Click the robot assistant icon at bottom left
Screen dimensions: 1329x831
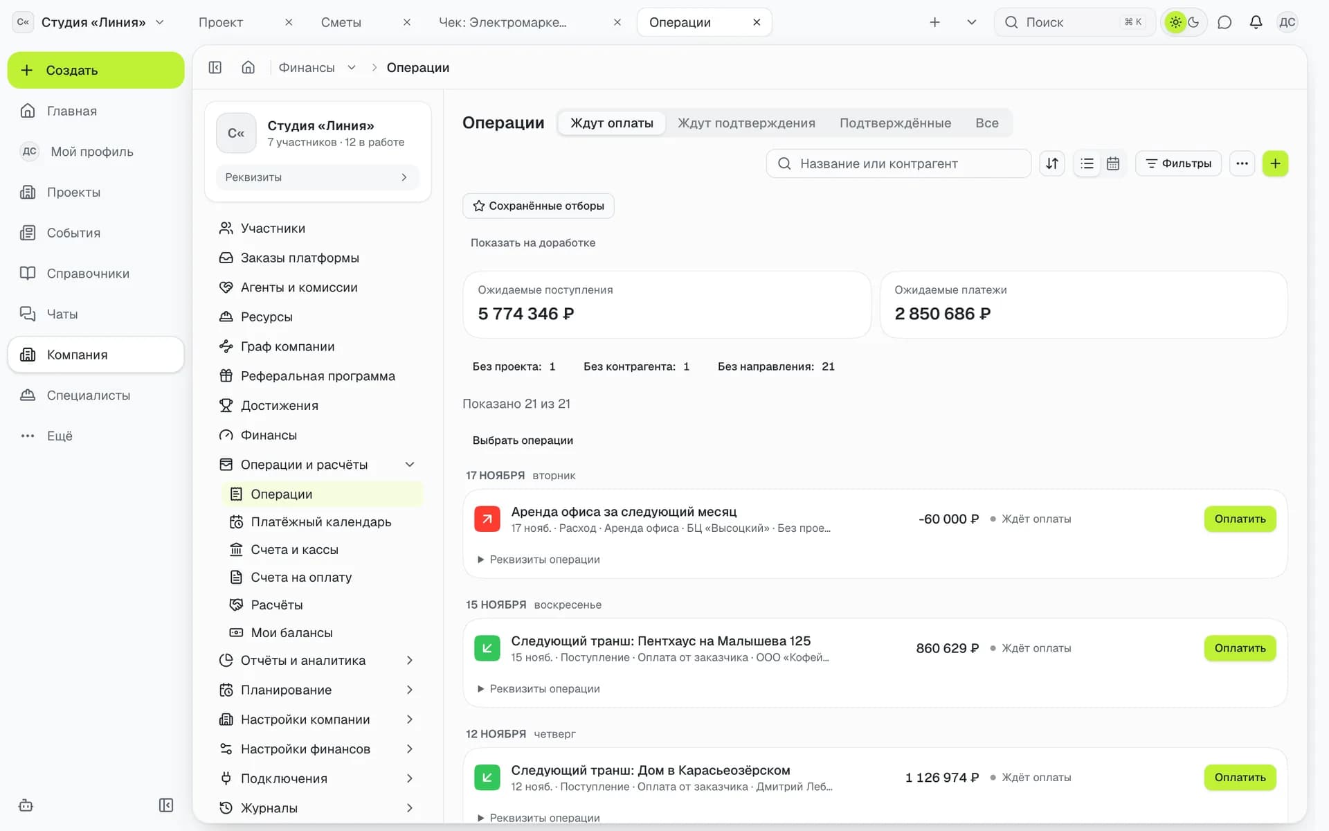coord(26,805)
